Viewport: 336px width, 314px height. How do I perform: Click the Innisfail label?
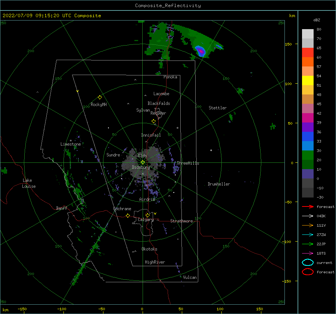151,135
